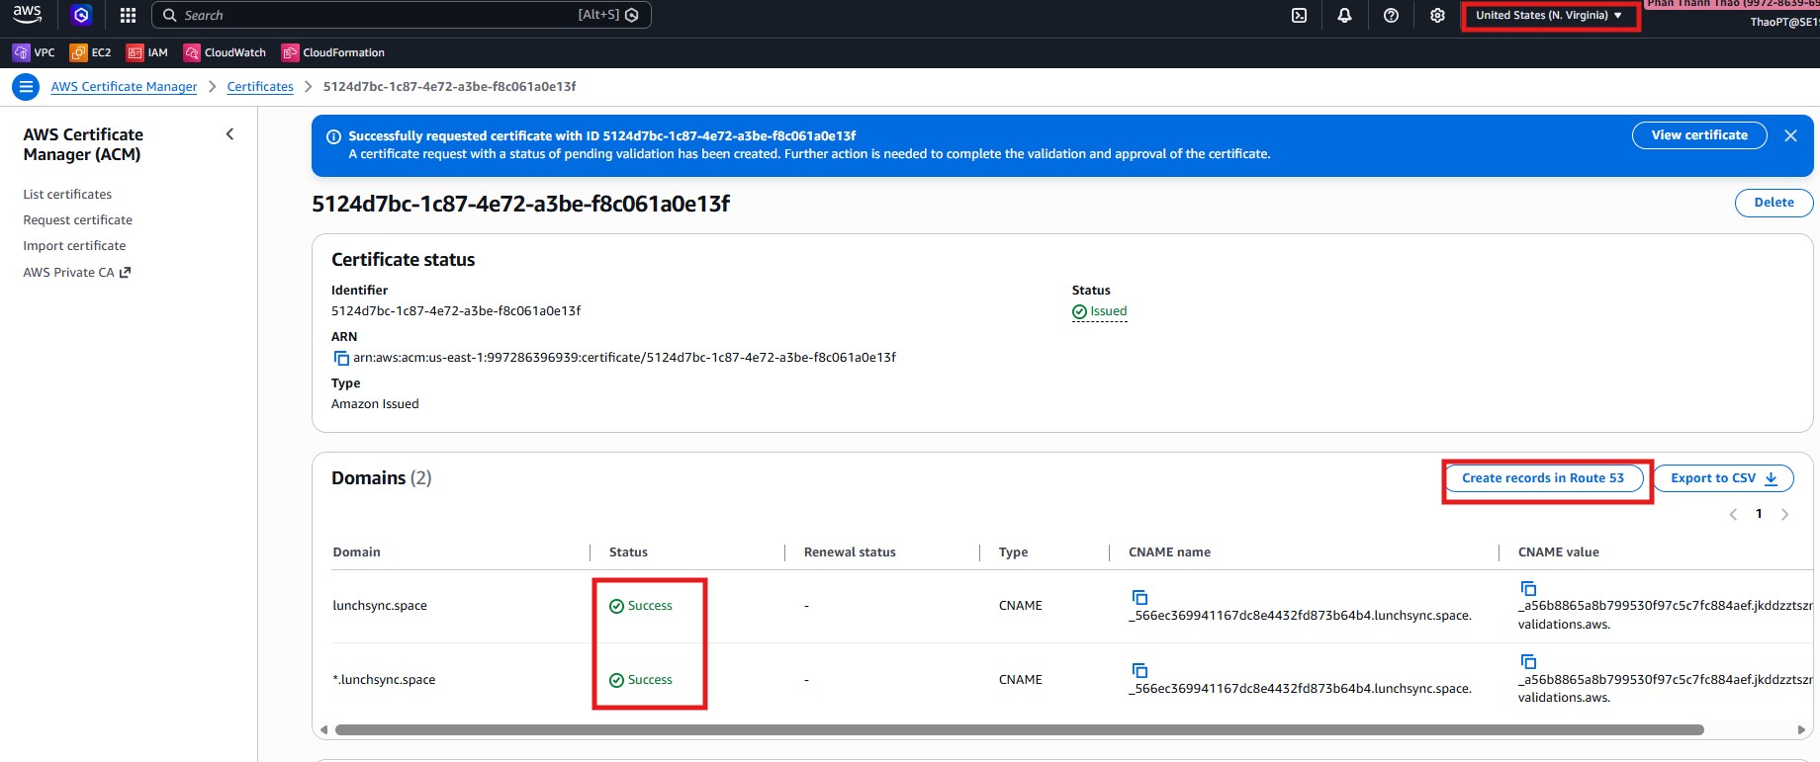Open the notifications bell
This screenshot has height=762, width=1820.
(x=1344, y=15)
